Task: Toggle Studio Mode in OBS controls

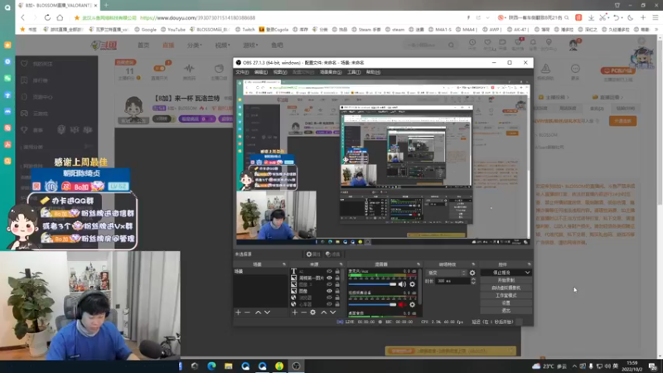Action: click(x=506, y=296)
